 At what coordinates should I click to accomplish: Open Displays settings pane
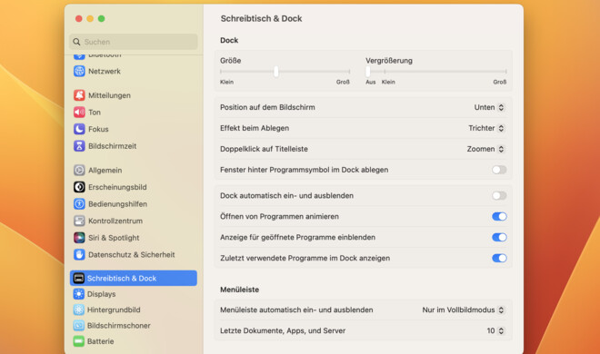click(x=133, y=294)
